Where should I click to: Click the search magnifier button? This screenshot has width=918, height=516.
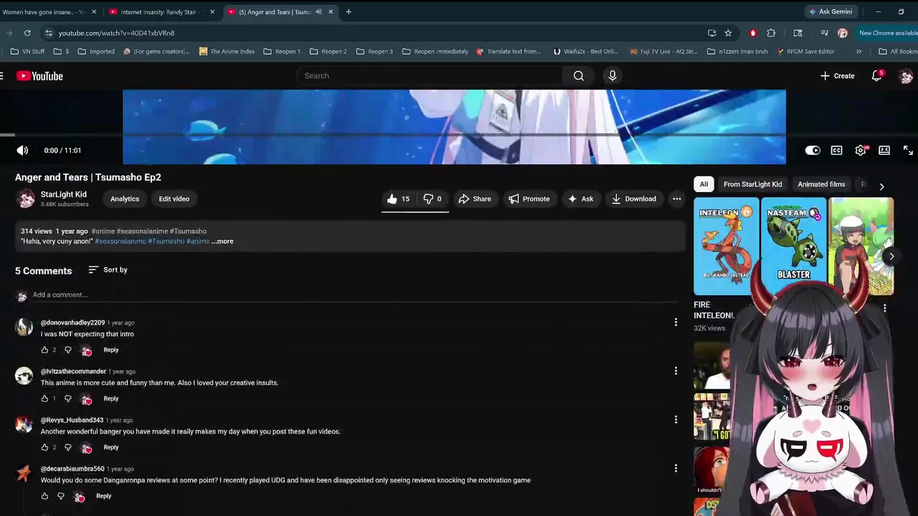pos(579,76)
